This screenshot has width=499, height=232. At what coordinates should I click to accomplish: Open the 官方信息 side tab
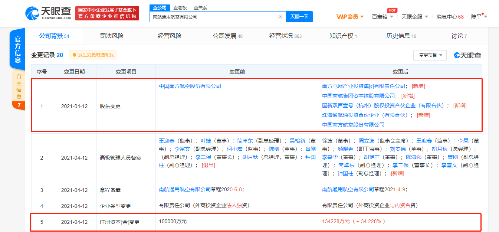pos(17,49)
